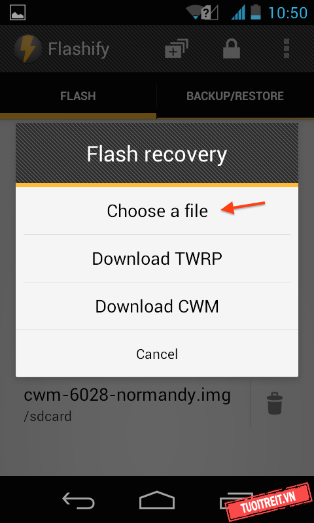Tap the Android back navigation button
This screenshot has width=314, height=523.
click(x=78, y=500)
